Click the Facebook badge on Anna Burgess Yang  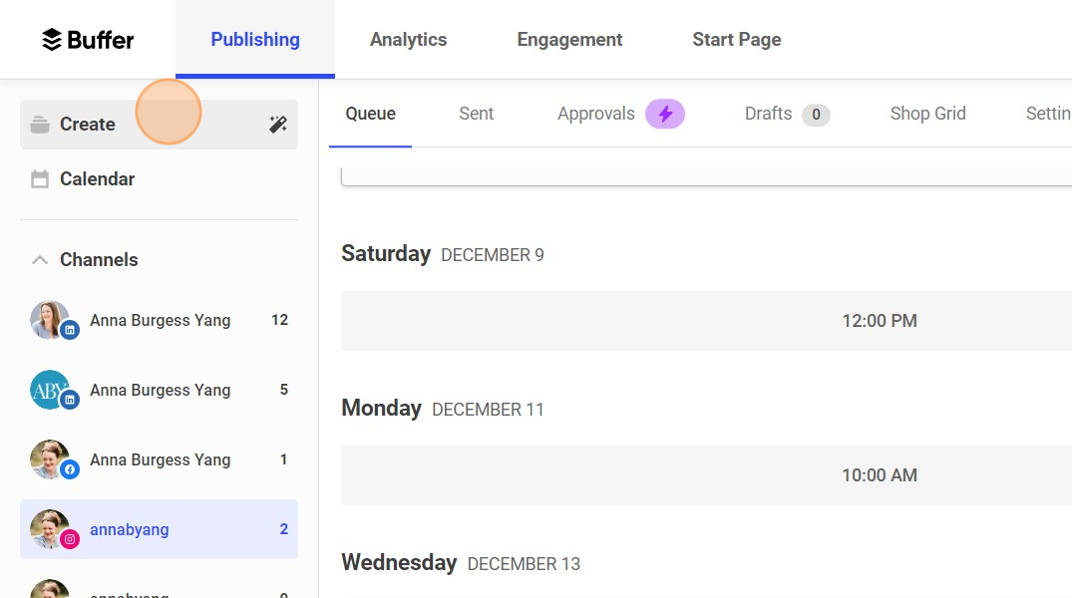pyautogui.click(x=67, y=470)
